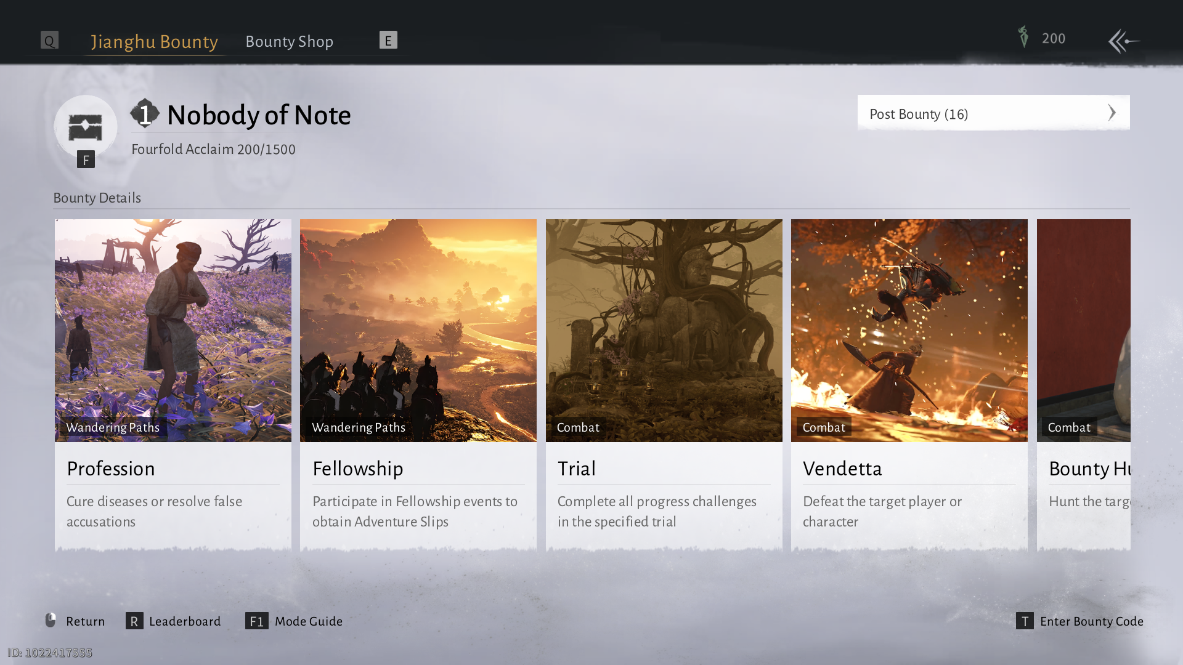Click the T key icon

[x=1024, y=621]
